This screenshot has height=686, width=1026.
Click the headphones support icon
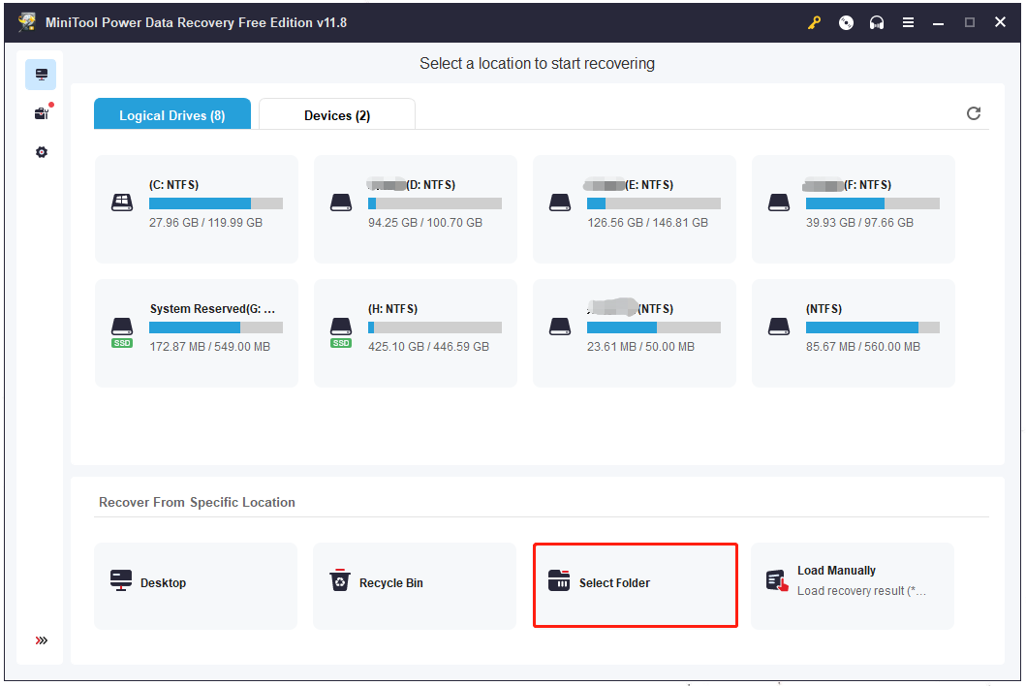click(877, 22)
